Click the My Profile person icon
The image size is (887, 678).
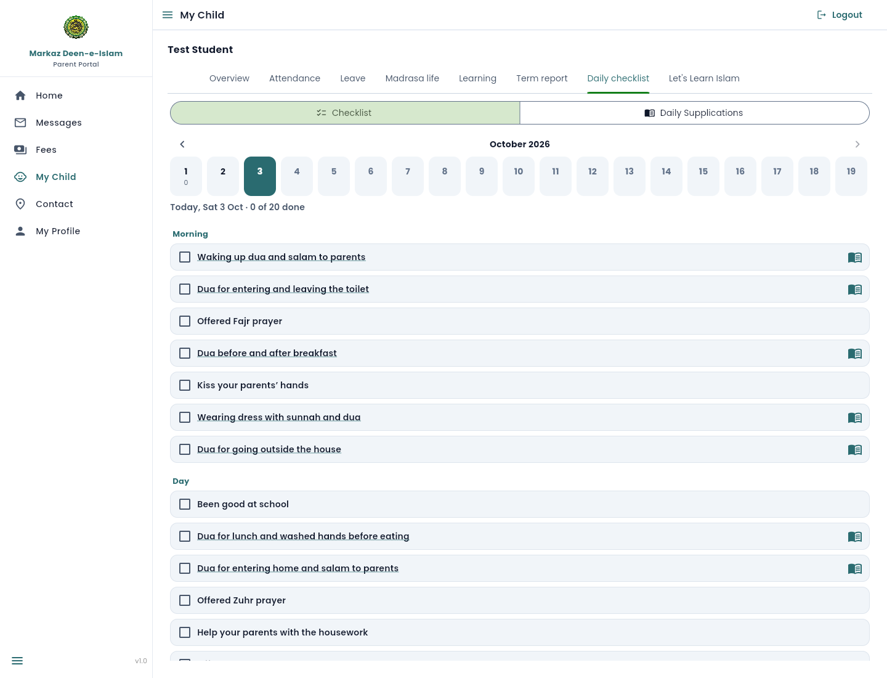tap(20, 231)
